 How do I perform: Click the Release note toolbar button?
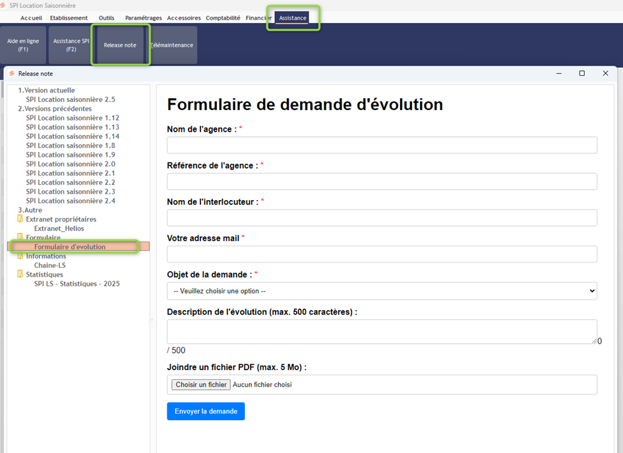click(x=120, y=45)
